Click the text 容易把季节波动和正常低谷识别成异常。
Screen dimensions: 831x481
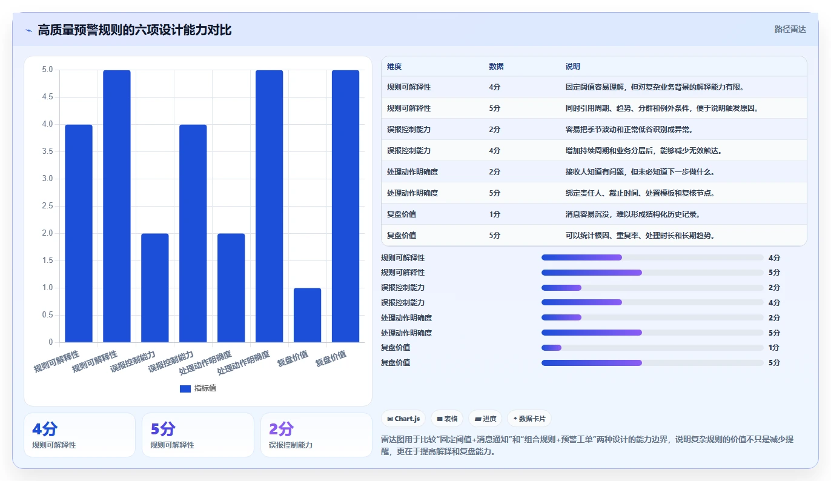coord(629,130)
